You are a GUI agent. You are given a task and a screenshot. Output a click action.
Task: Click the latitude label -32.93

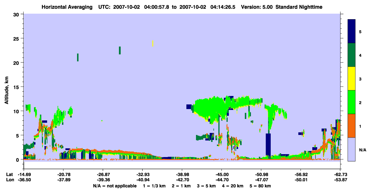(142, 175)
